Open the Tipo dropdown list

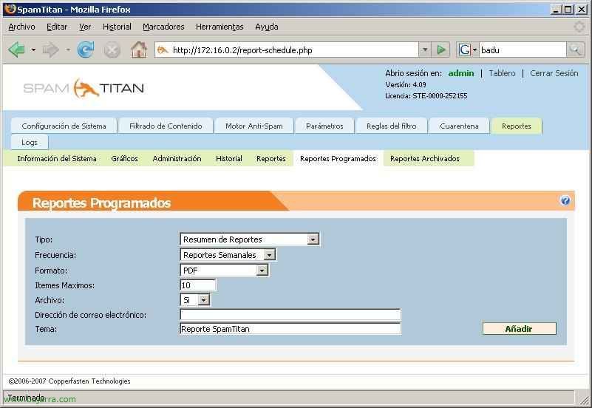pyautogui.click(x=313, y=239)
